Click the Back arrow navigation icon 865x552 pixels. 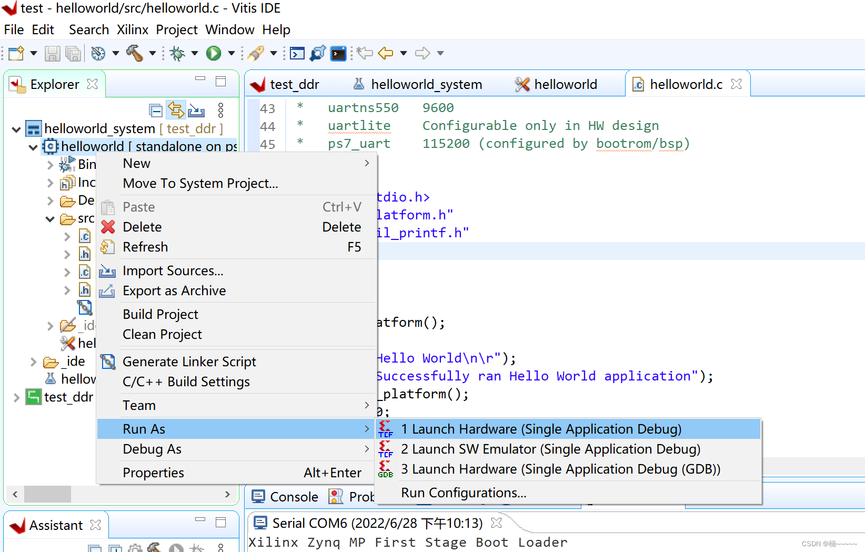click(x=386, y=53)
